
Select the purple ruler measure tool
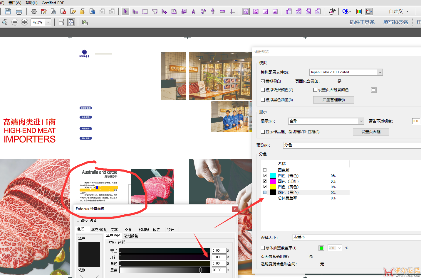222,11
